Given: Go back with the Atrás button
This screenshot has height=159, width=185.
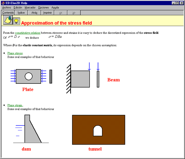Looking at the screenshot, I should tap(34, 13).
